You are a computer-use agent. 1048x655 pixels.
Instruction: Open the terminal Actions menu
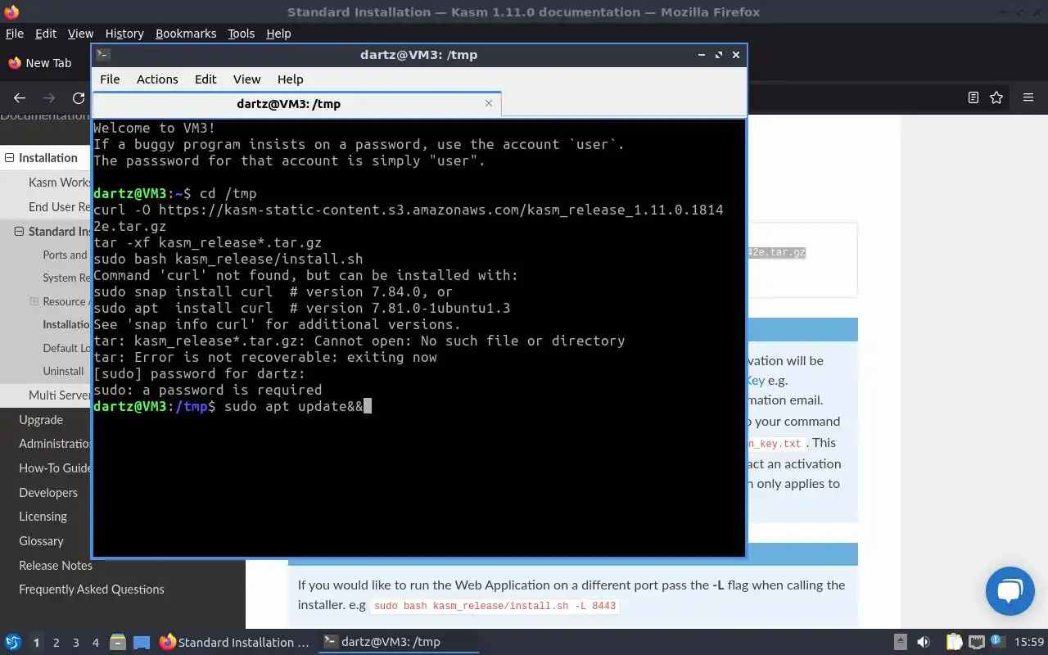(157, 79)
